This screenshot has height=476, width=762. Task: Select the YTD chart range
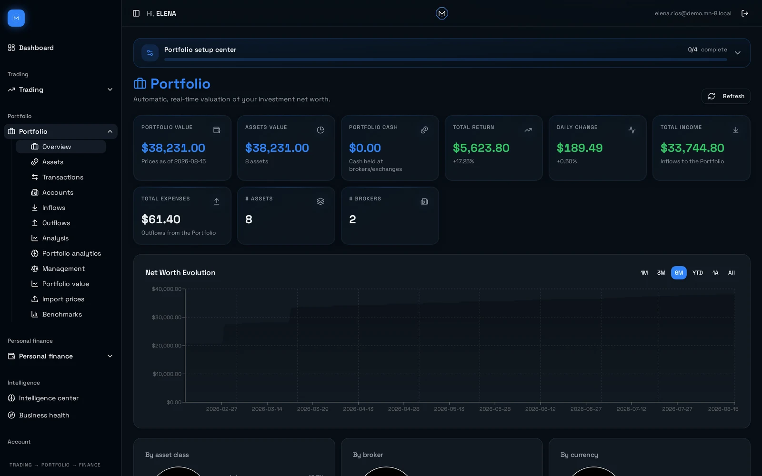click(697, 273)
